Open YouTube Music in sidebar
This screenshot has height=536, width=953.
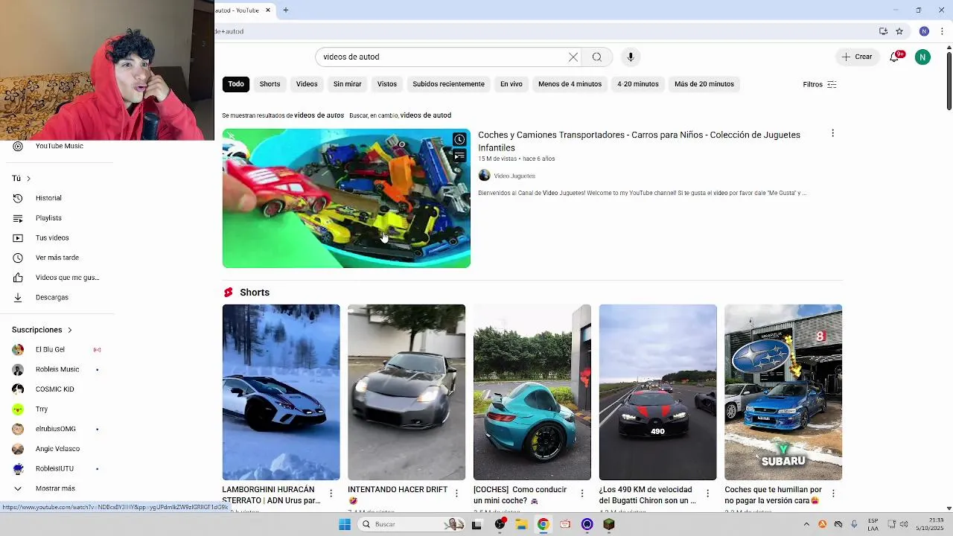[x=60, y=146]
